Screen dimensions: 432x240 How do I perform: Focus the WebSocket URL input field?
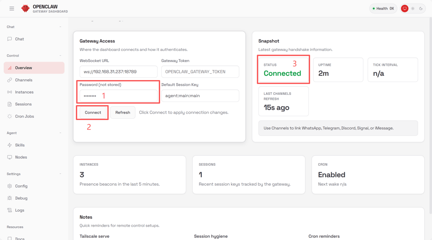118,72
